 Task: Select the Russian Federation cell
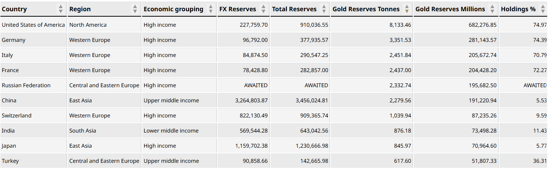pyautogui.click(x=26, y=85)
